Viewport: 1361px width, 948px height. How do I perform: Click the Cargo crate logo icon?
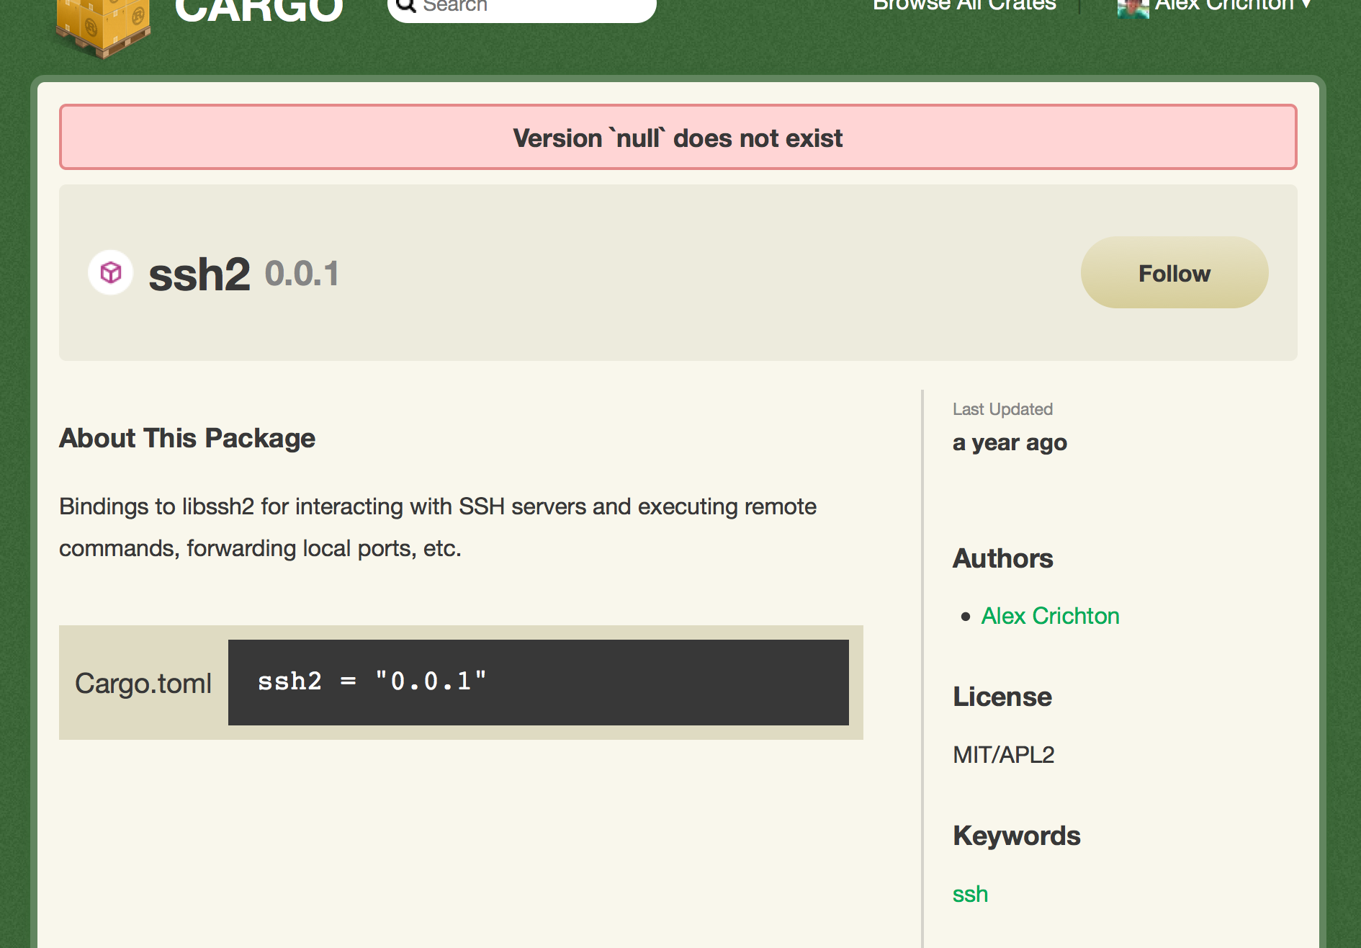(x=103, y=27)
